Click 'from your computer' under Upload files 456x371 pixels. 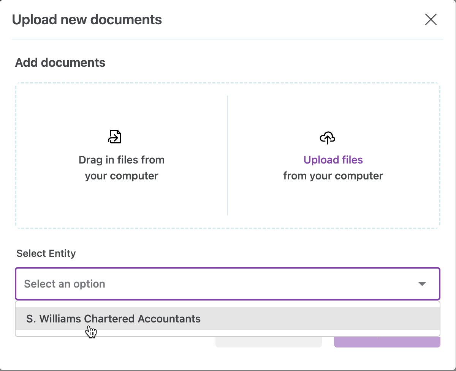coord(333,176)
